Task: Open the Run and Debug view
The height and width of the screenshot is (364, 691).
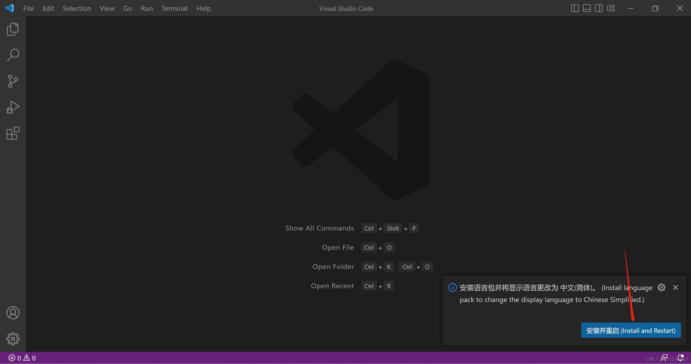Action: click(12, 107)
